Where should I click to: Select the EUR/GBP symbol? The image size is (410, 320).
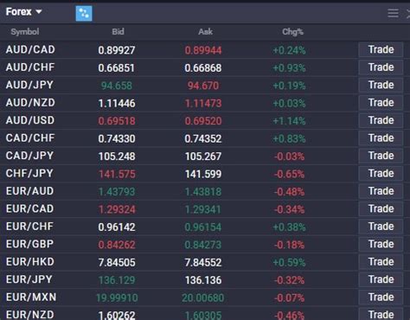click(29, 244)
